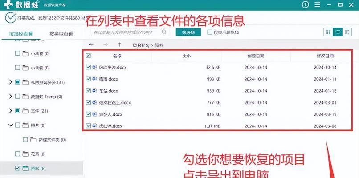Select the 花草 (0) tree item
This screenshot has height=178, width=359.
pos(38,154)
